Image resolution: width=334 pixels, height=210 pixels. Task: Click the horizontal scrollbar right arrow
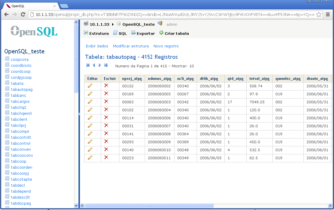click(x=330, y=205)
